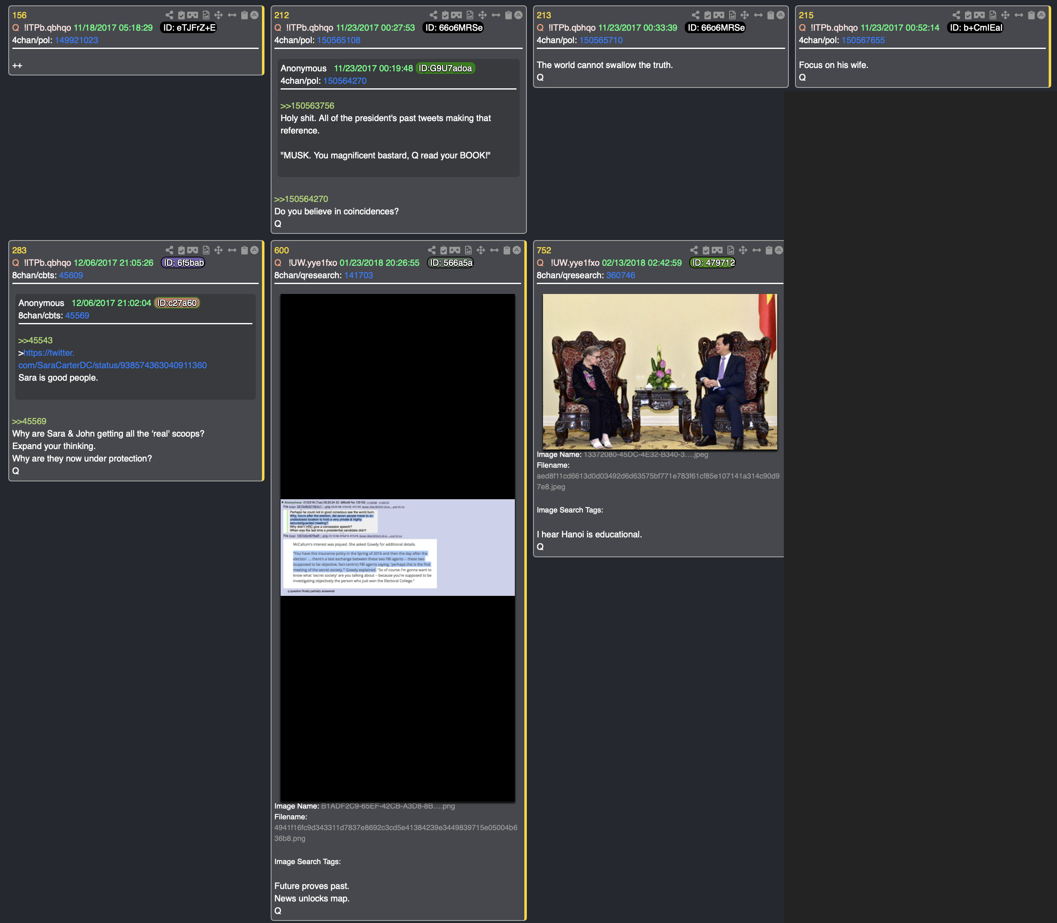This screenshot has width=1057, height=923.
Task: Click the share icon on post 213
Action: pos(696,15)
